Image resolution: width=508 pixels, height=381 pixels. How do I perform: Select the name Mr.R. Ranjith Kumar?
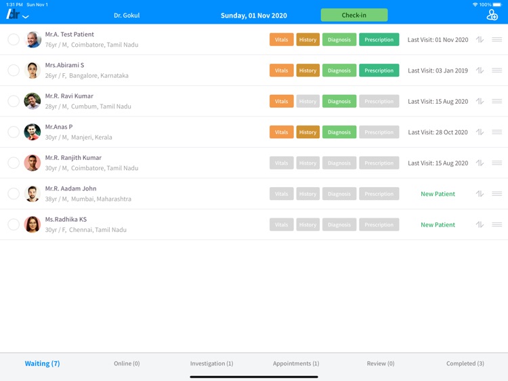click(x=73, y=157)
